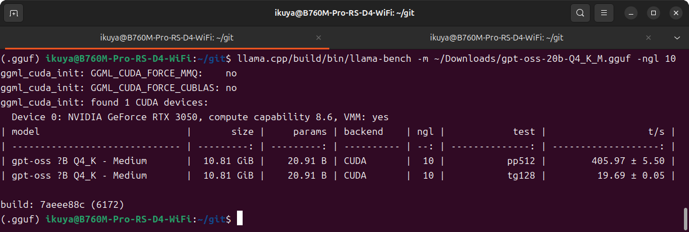Open a new terminal tab using the titlebar icon
This screenshot has width=689, height=232.
click(14, 12)
